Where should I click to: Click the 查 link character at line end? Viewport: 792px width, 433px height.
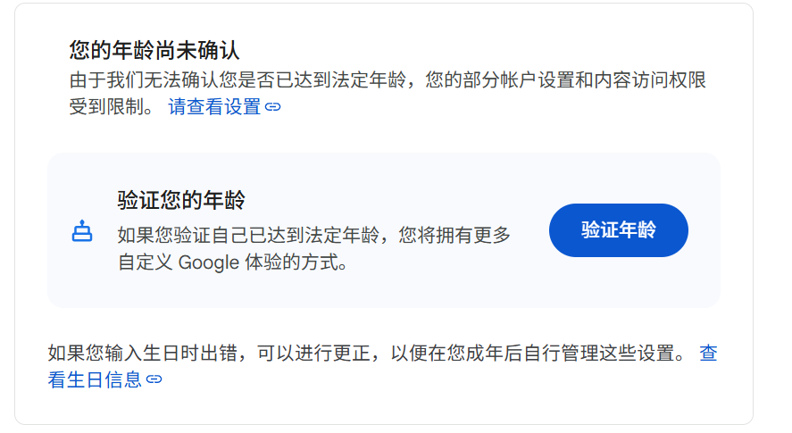pos(708,353)
